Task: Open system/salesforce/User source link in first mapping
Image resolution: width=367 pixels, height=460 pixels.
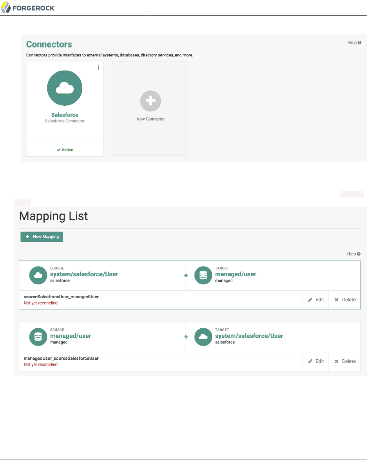Action: [84, 274]
